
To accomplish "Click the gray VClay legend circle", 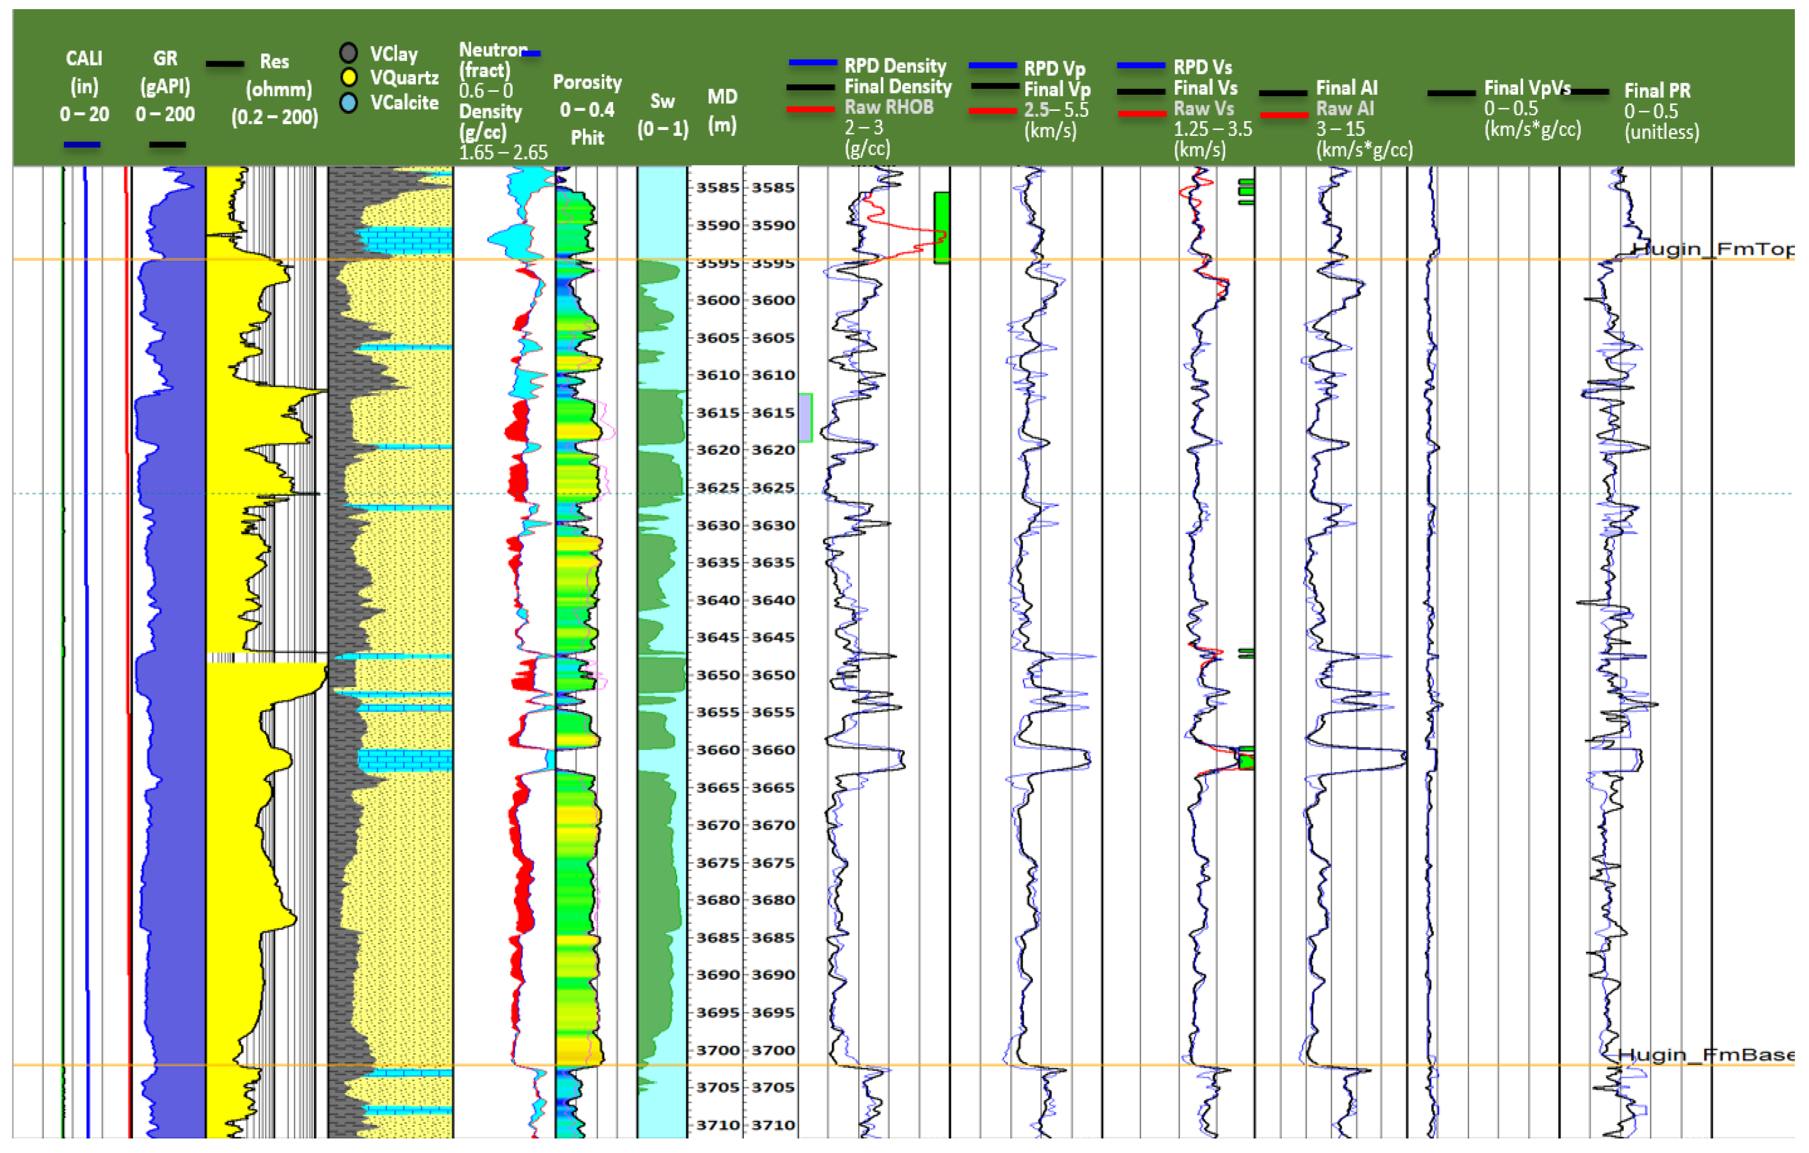I will (348, 53).
